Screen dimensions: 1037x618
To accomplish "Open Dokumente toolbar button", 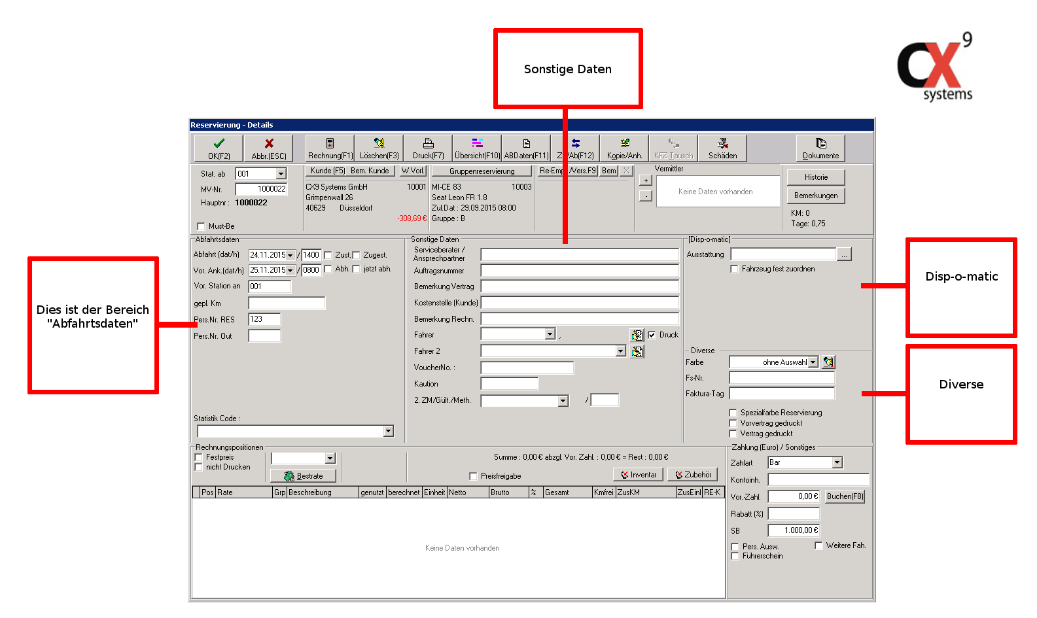I will (x=820, y=148).
